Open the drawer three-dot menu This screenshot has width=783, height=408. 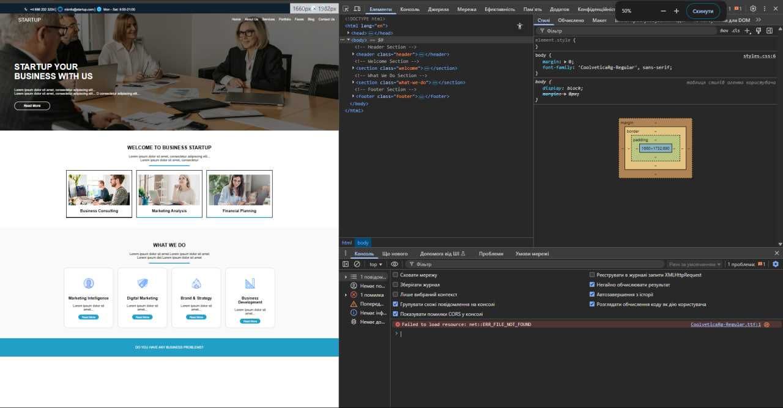point(346,253)
